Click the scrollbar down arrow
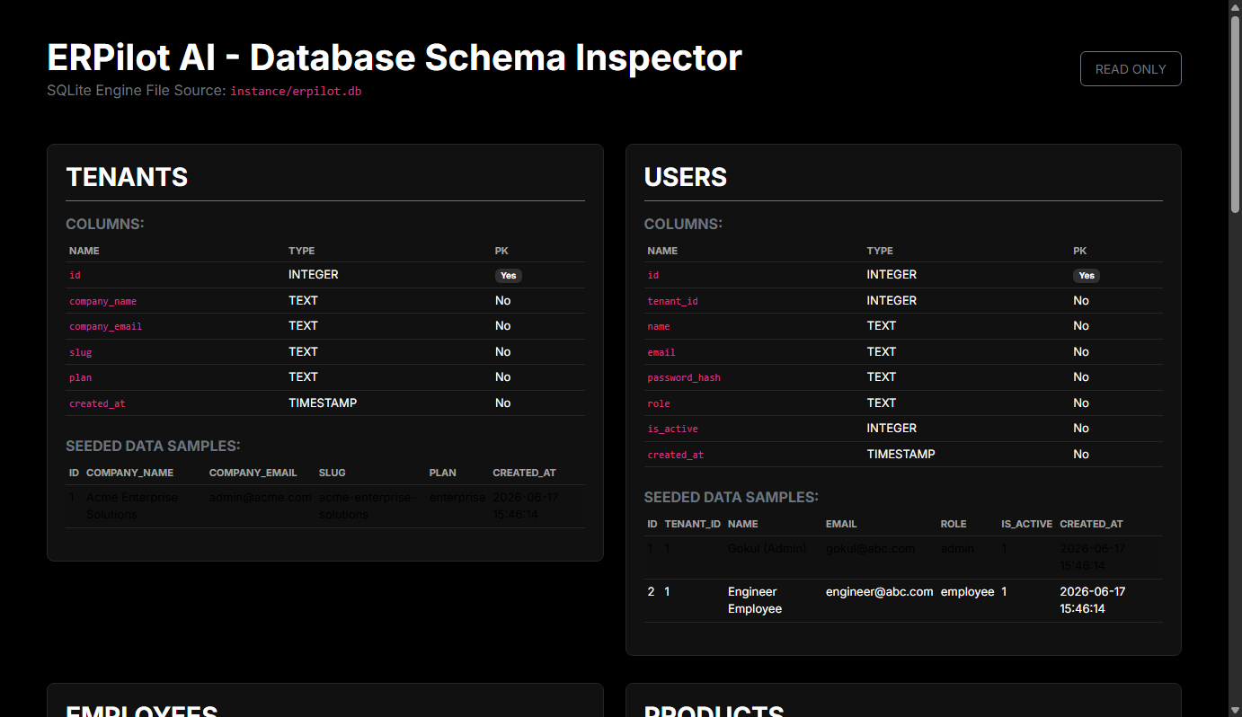1242x717 pixels. click(1235, 710)
